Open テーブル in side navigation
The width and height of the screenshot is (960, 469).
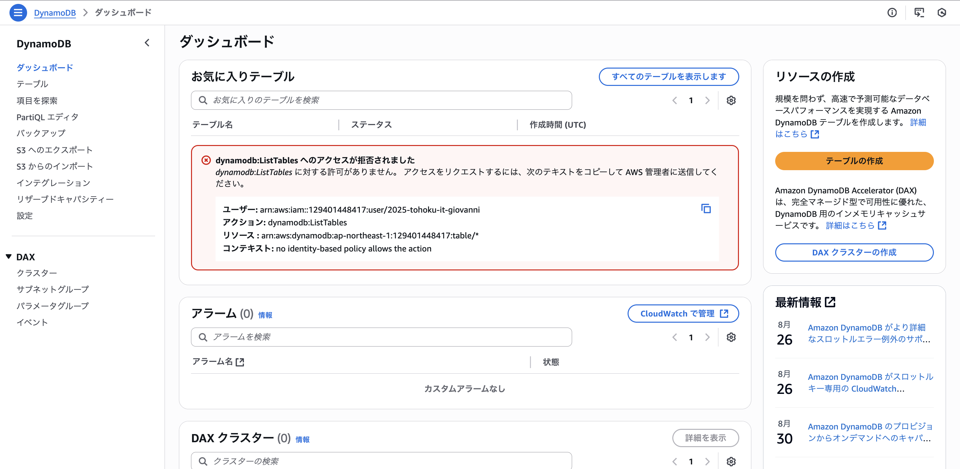[x=32, y=84]
